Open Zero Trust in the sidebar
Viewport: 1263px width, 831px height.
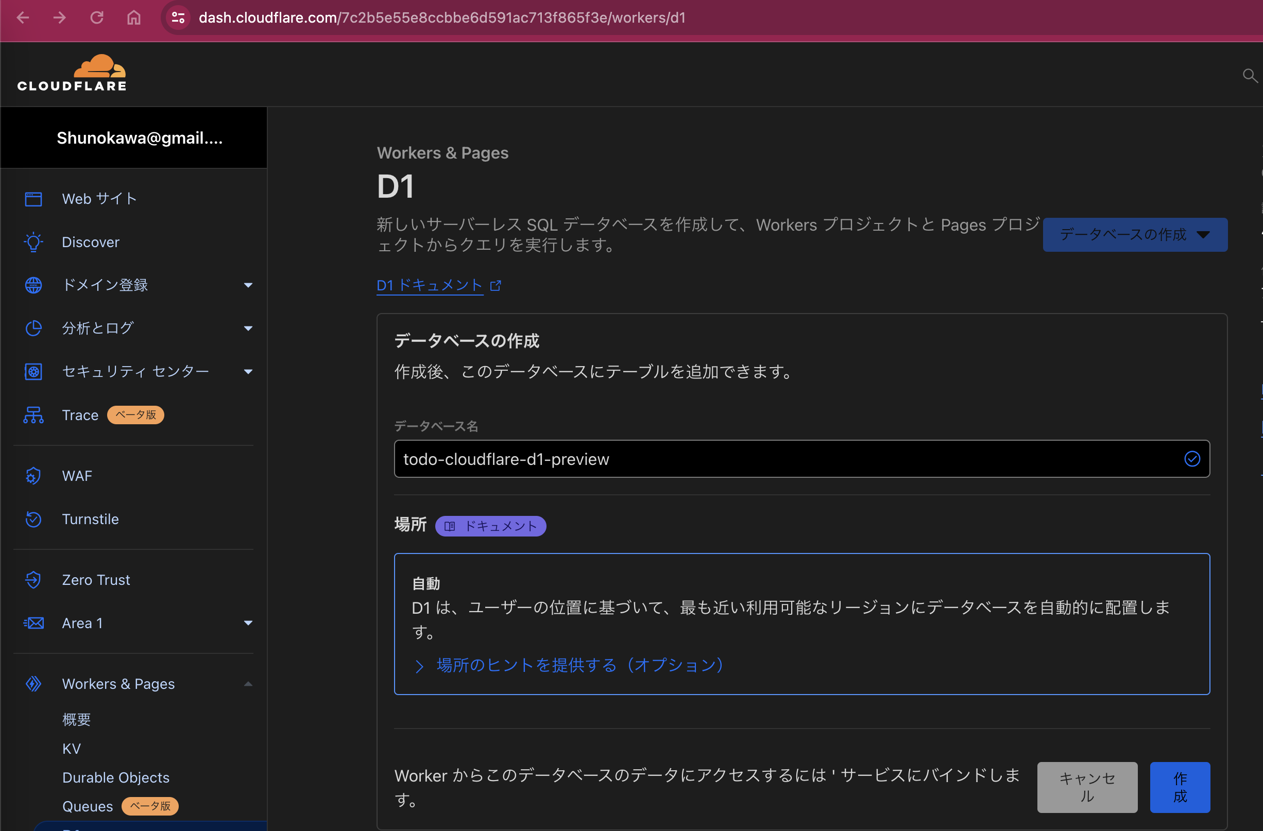[x=95, y=580]
